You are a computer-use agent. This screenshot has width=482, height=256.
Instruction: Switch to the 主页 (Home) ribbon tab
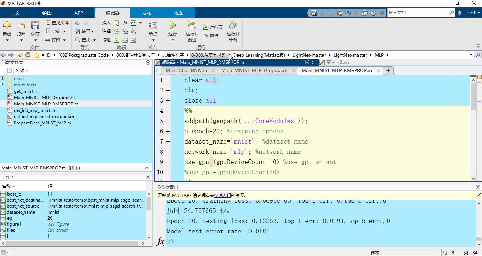pos(15,13)
